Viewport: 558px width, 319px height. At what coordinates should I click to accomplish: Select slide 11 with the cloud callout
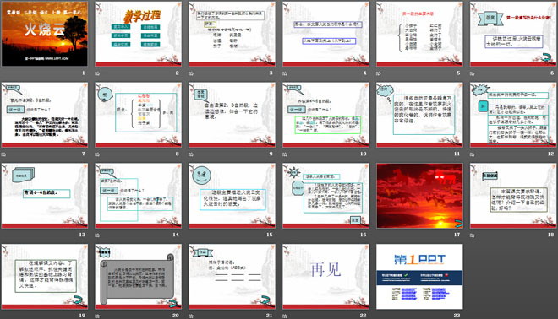coord(419,115)
